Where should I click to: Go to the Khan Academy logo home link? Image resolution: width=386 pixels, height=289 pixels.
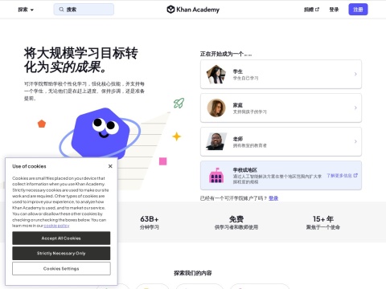[x=193, y=10]
